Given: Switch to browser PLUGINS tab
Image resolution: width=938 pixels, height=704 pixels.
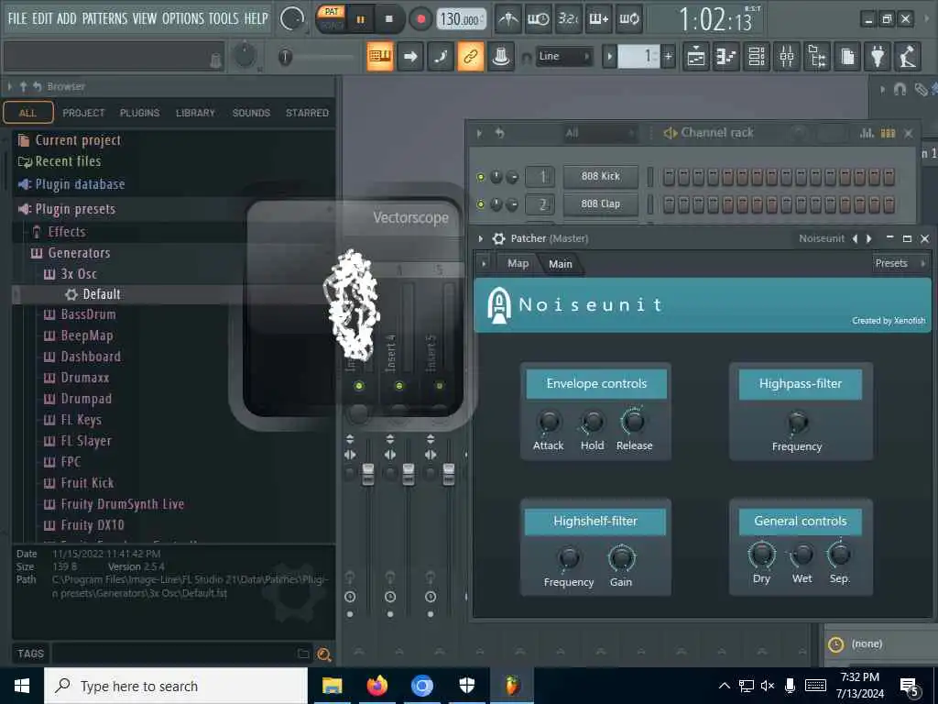Looking at the screenshot, I should (x=139, y=113).
